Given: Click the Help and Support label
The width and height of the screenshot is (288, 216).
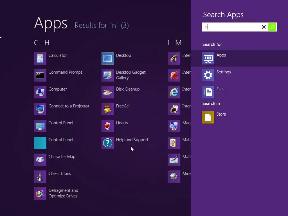Looking at the screenshot, I should click(132, 140).
